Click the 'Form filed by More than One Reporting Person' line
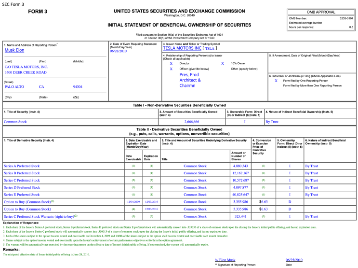 tap(312, 85)
